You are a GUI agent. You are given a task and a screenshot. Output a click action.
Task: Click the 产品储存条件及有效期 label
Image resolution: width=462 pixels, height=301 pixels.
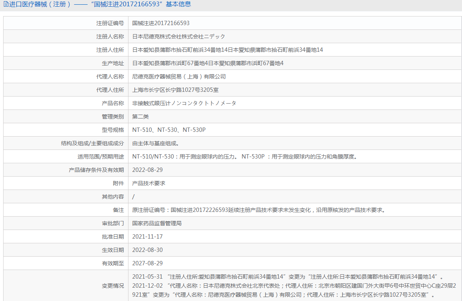(96, 170)
